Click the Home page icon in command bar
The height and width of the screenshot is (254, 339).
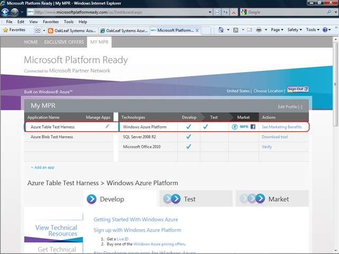(x=221, y=30)
